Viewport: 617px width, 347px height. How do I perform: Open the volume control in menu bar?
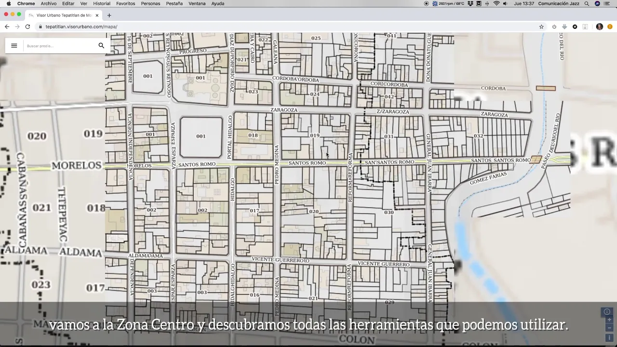point(505,3)
